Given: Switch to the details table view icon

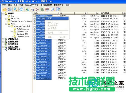Looking at the screenshot, I should tap(47, 9).
